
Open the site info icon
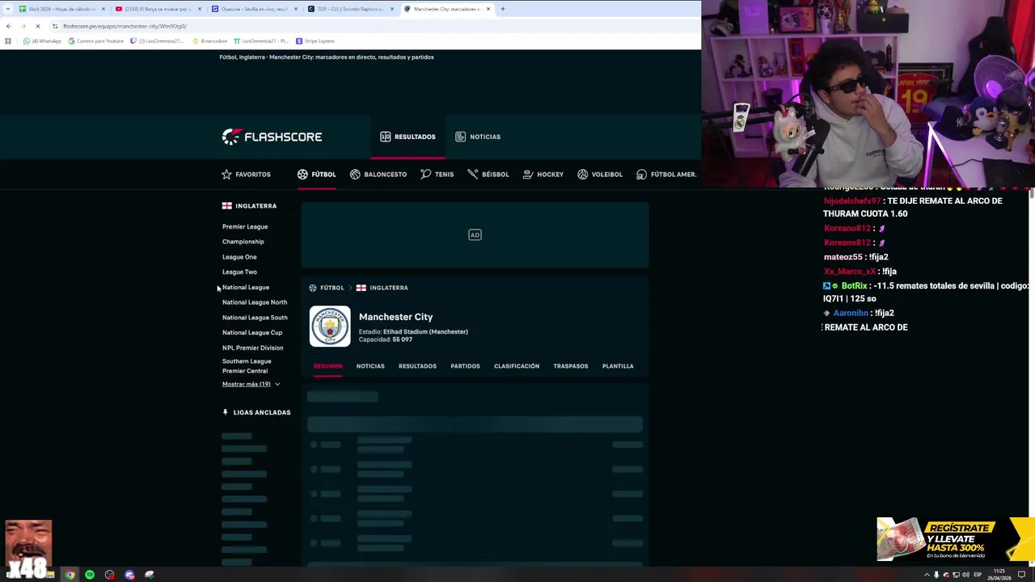55,26
